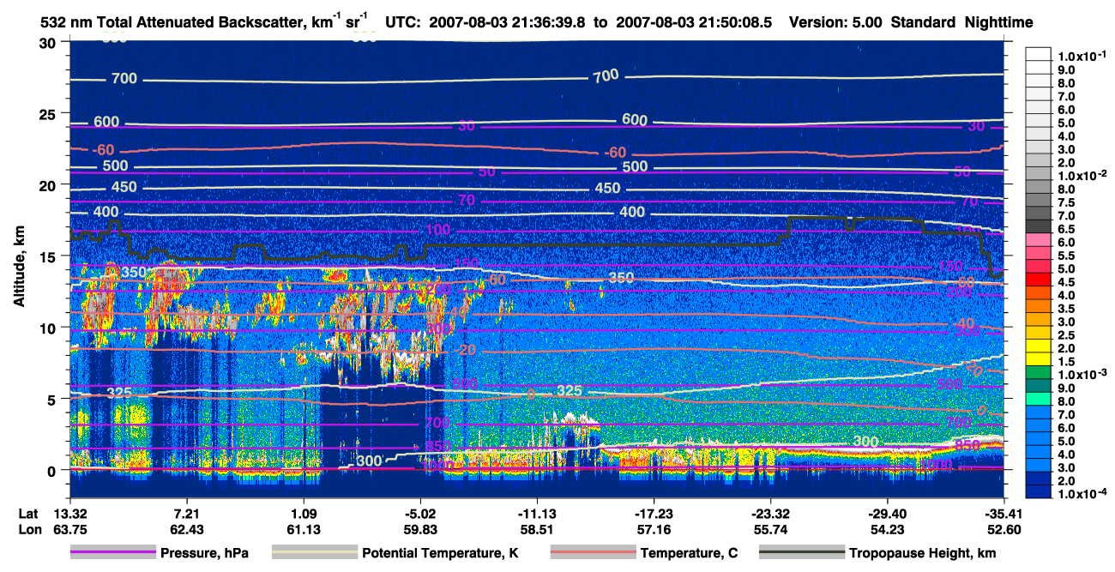Click the colorbar label 1.0x10-2
Image resolution: width=1115 pixels, height=572 pixels.
point(1082,175)
